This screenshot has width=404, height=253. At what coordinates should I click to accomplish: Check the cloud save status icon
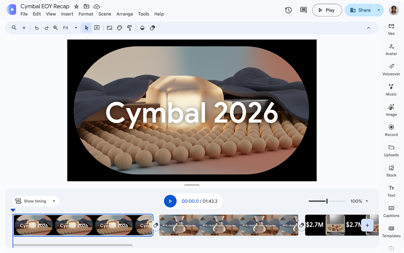pos(96,6)
